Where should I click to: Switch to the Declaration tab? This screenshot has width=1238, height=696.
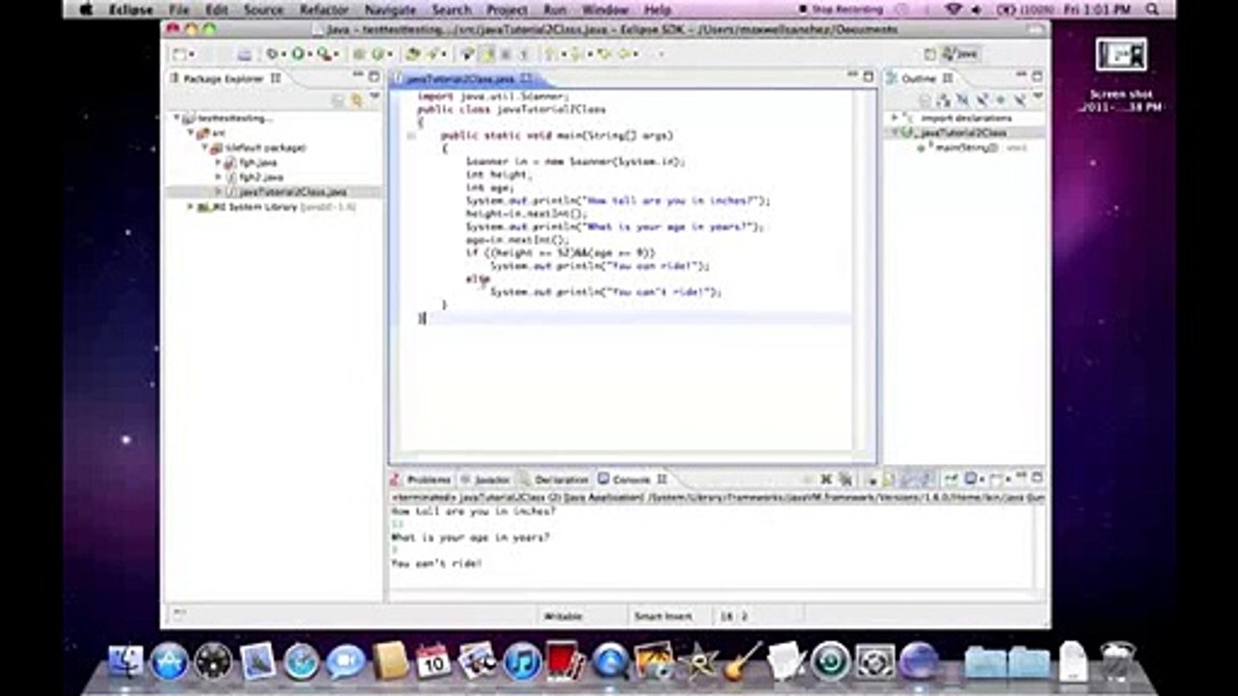point(555,479)
